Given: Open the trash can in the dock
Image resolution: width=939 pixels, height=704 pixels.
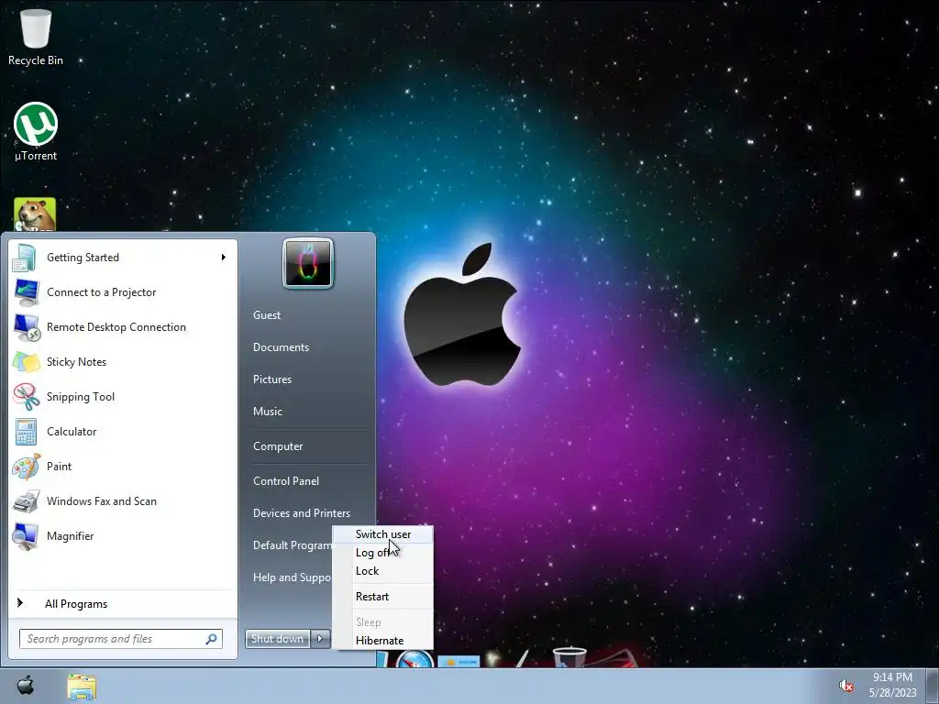Looking at the screenshot, I should click(569, 656).
